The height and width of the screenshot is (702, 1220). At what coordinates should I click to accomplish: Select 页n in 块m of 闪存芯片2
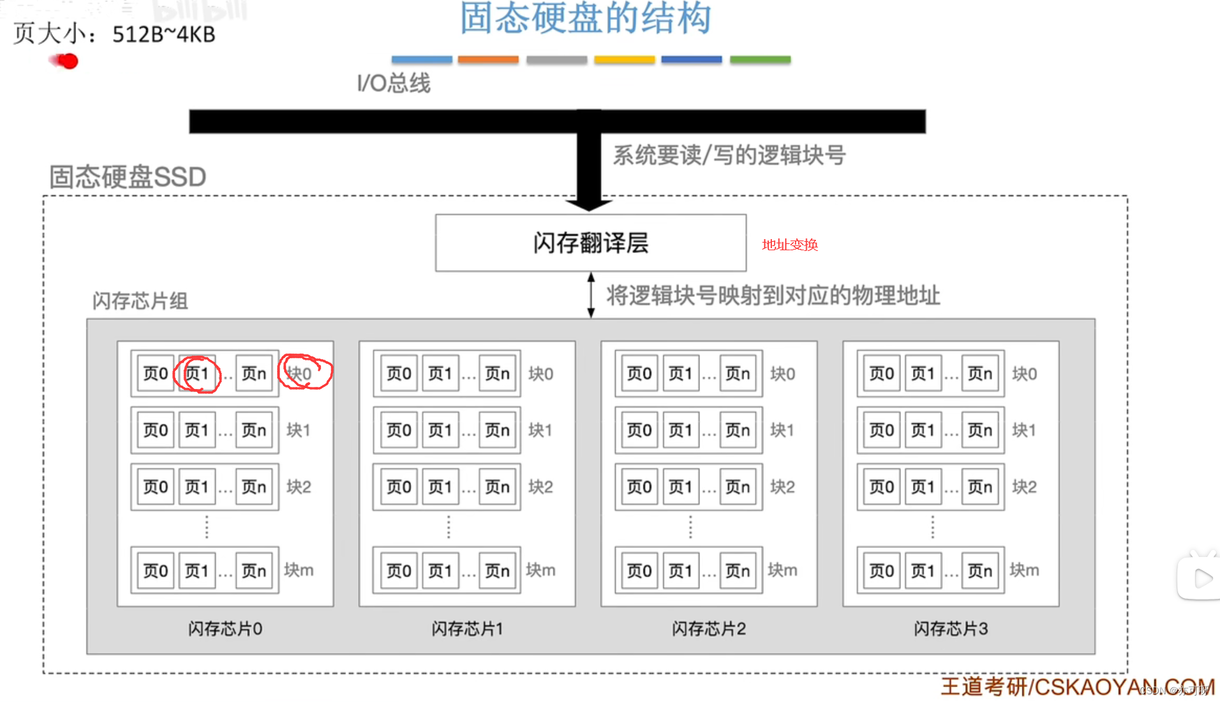[738, 571]
